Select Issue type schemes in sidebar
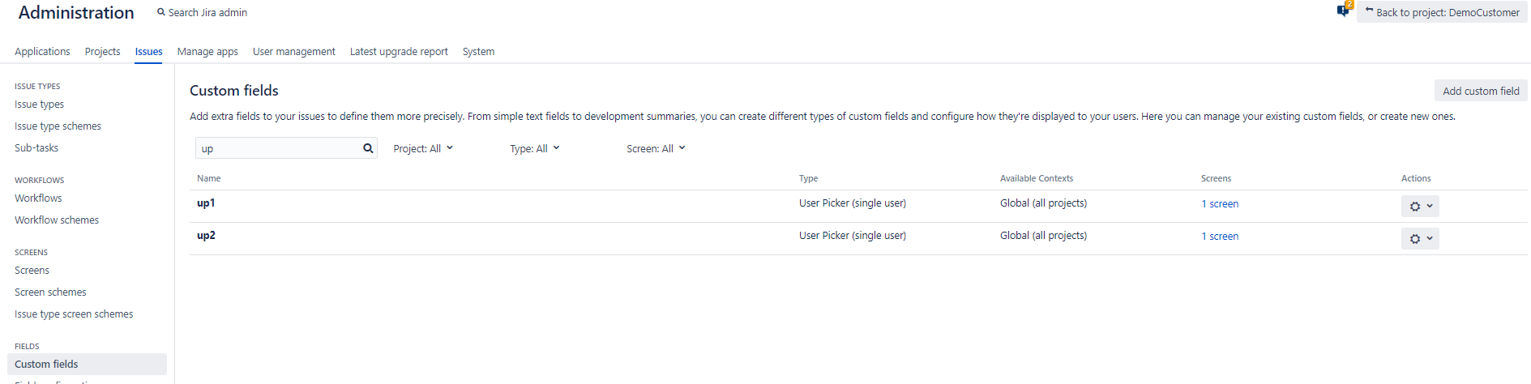This screenshot has width=1531, height=384. (x=58, y=126)
